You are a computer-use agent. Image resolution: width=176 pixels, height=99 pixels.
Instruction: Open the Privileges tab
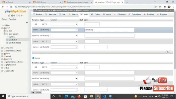point(120,14)
